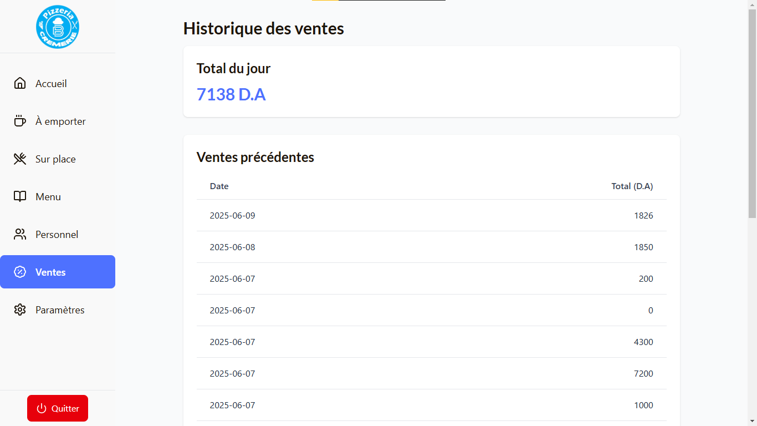Click the 7138 D.A daily total
Screen dimensions: 757x426
click(x=231, y=94)
